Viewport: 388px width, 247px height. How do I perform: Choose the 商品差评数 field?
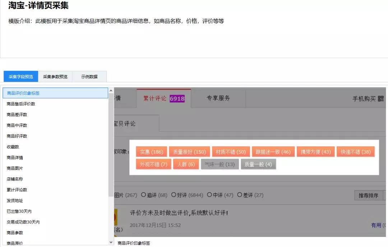(55, 115)
